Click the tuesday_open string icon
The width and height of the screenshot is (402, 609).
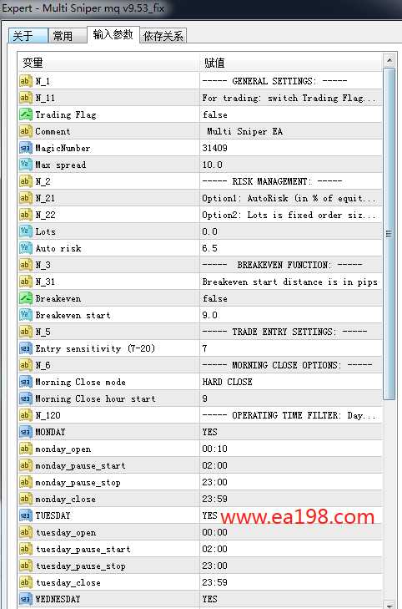coord(25,532)
